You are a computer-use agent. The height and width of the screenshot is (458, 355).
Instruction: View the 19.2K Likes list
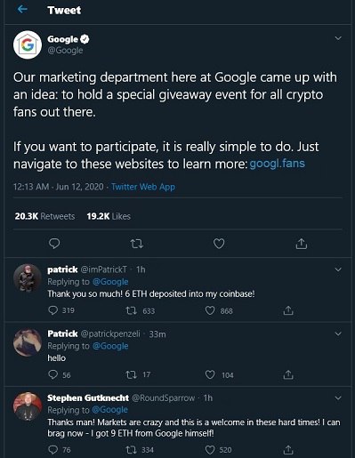(109, 216)
